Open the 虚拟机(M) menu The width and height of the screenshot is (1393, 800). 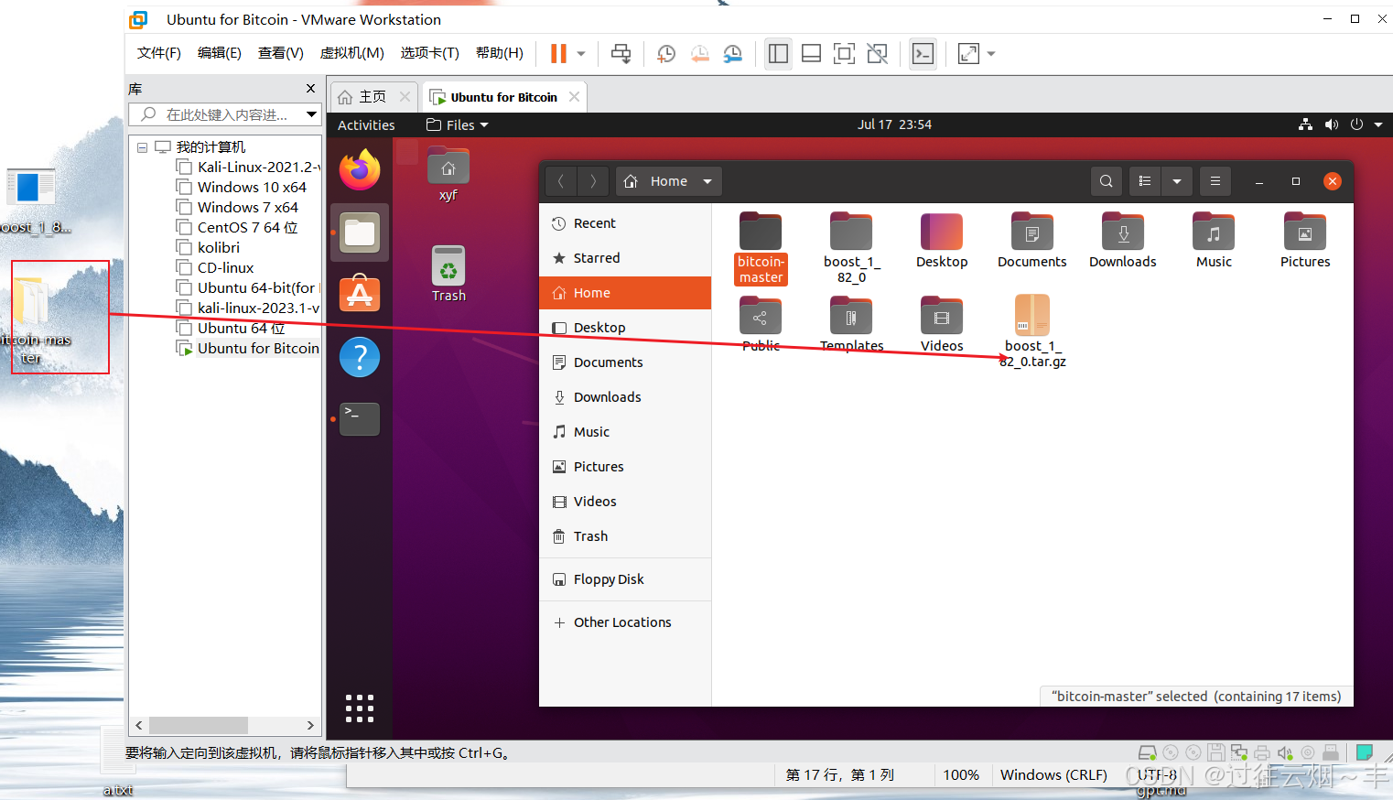click(x=351, y=52)
